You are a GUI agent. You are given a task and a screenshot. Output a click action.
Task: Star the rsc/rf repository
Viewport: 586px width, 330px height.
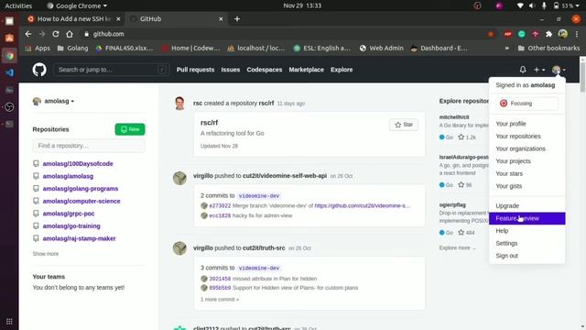pos(404,125)
